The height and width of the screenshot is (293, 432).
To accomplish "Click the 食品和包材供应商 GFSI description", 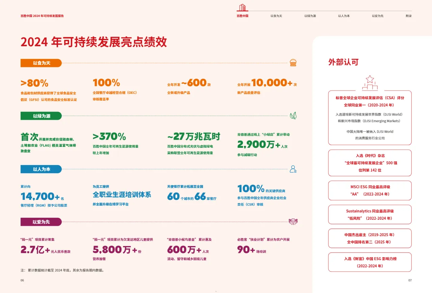I will click(x=49, y=96).
